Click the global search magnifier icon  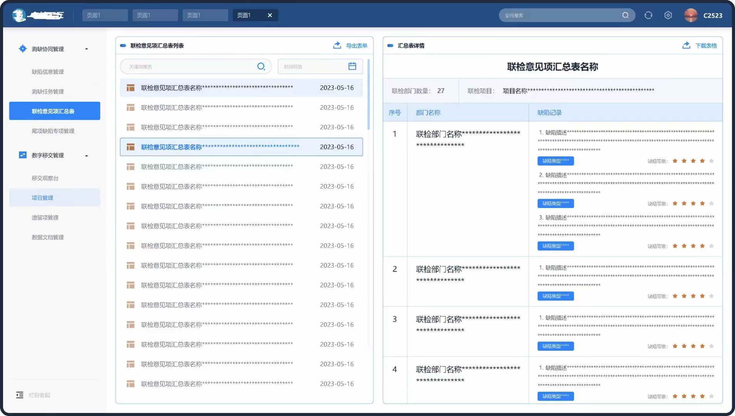[x=625, y=15]
